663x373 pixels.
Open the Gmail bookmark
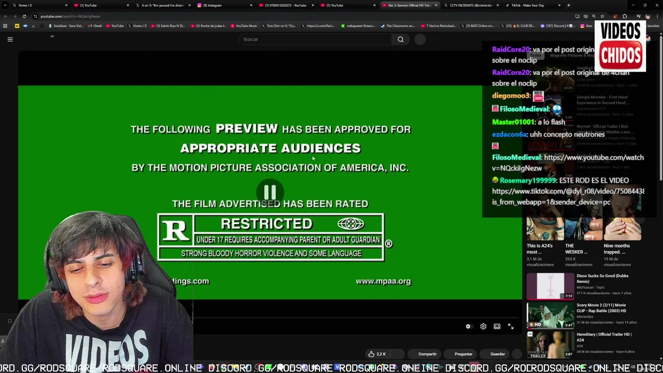95,26
